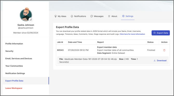Click the @sasha.johnson username text
This screenshot has width=174, height=96.
click(x=26, y=28)
